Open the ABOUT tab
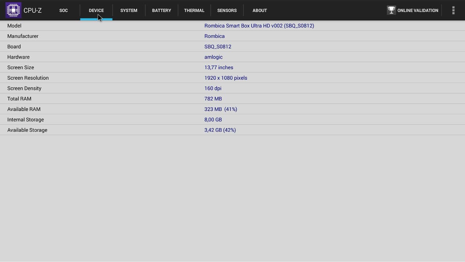 click(260, 11)
